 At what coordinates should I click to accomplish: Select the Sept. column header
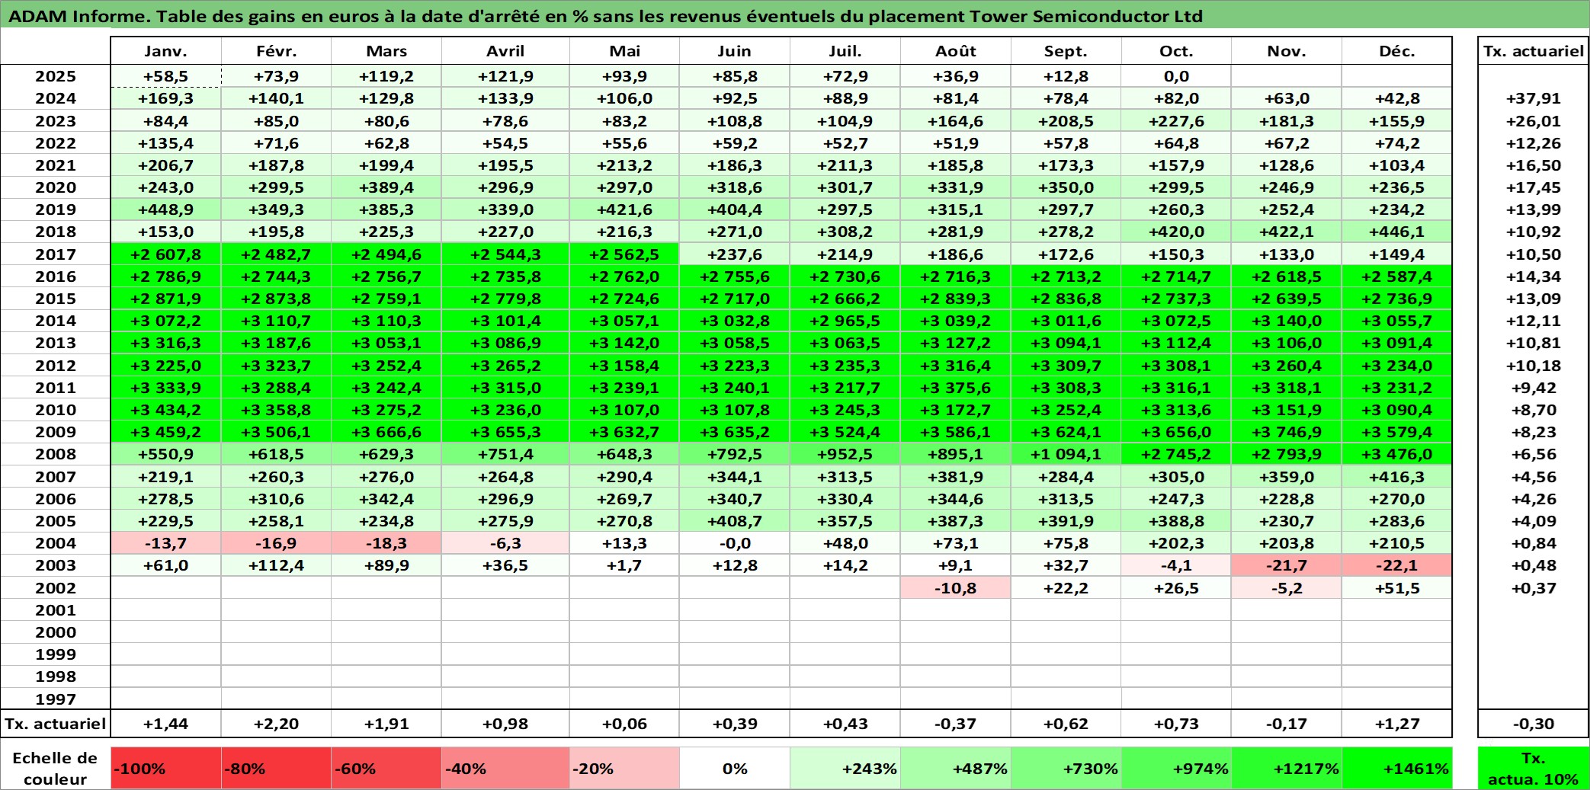tap(1066, 51)
